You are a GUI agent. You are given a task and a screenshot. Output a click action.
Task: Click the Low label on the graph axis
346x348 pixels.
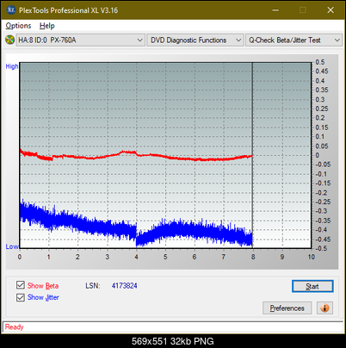point(12,246)
